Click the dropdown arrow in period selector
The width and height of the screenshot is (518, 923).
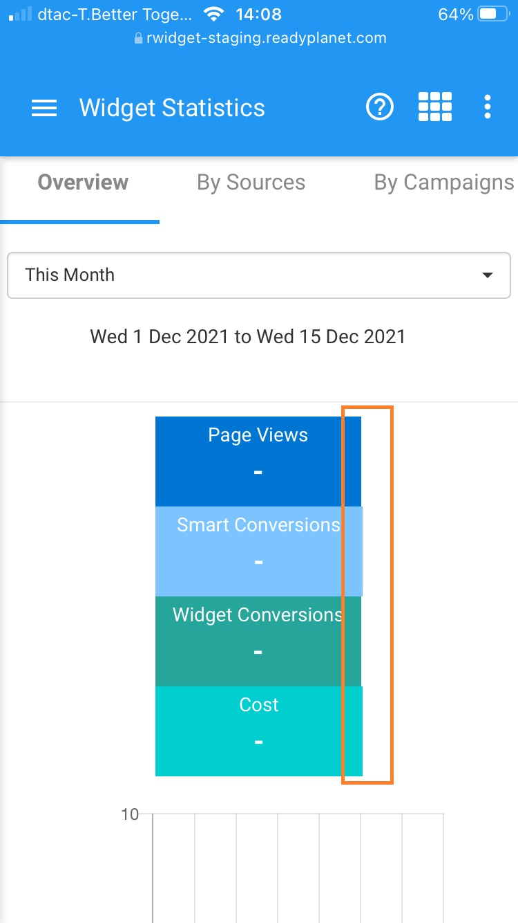coord(488,275)
